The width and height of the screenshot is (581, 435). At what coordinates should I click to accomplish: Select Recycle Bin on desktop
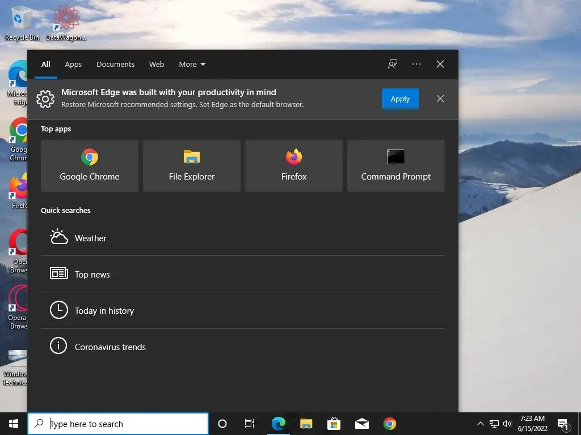pos(22,23)
